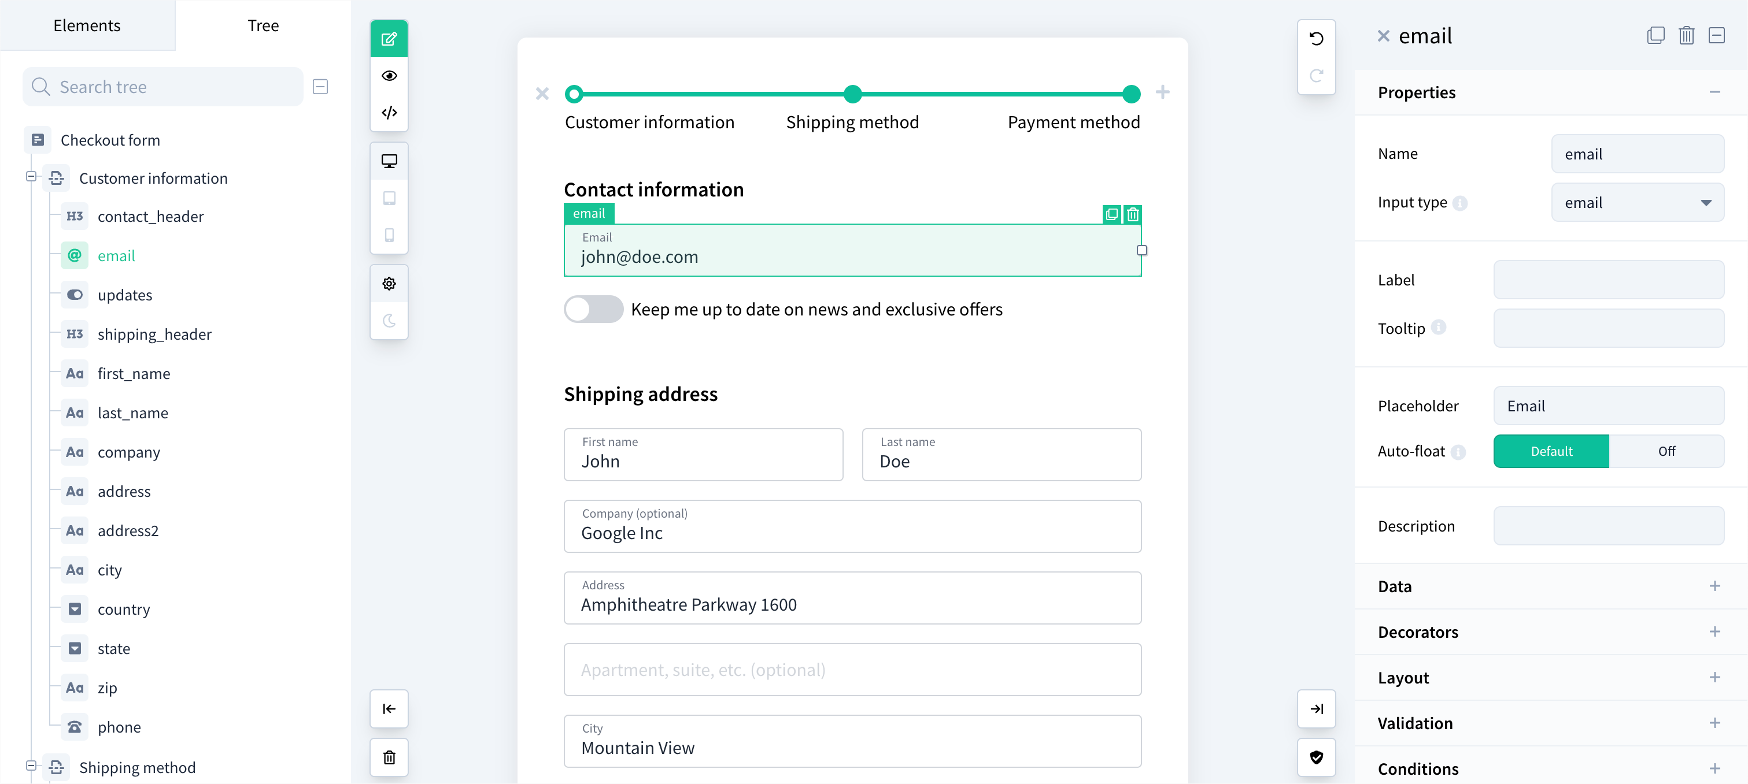Switch to code view
This screenshot has height=784, width=1748.
[389, 113]
